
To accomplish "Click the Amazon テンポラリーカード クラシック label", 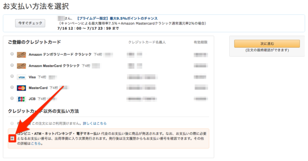I will coord(60,54).
